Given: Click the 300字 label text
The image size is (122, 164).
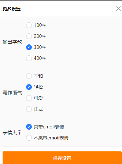Looking at the screenshot, I should [40, 47].
